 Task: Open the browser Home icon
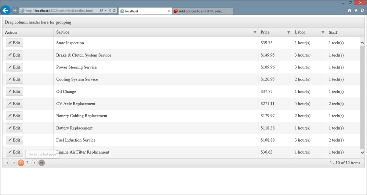coord(349,10)
